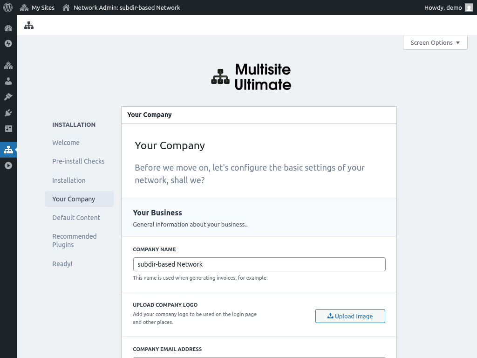Screen dimensions: 477x358
Task: Open the lightning bolt sidebar icon
Action: click(8, 43)
